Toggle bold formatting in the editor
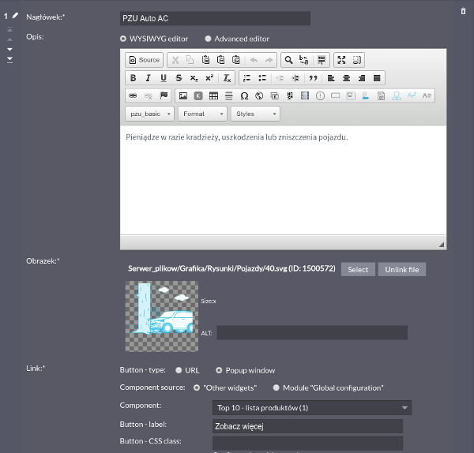The image size is (474, 453). coord(133,78)
